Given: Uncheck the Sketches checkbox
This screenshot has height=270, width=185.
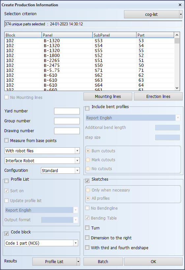Looking at the screenshot, I should click(x=87, y=181).
